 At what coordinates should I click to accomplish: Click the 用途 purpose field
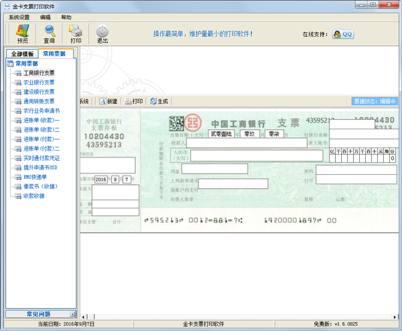coord(214,169)
